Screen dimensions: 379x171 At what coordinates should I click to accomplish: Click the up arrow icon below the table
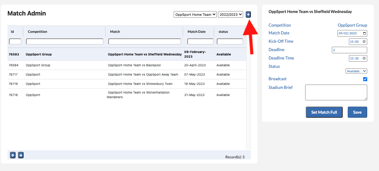coord(13,155)
